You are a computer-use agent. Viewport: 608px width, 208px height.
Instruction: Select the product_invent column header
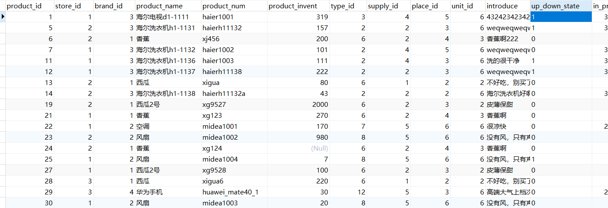click(298, 6)
